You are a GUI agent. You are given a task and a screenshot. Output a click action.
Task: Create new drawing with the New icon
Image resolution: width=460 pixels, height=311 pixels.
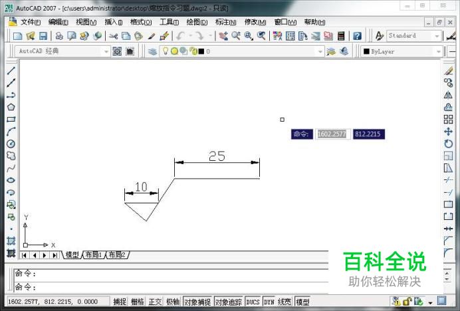[x=17, y=36]
